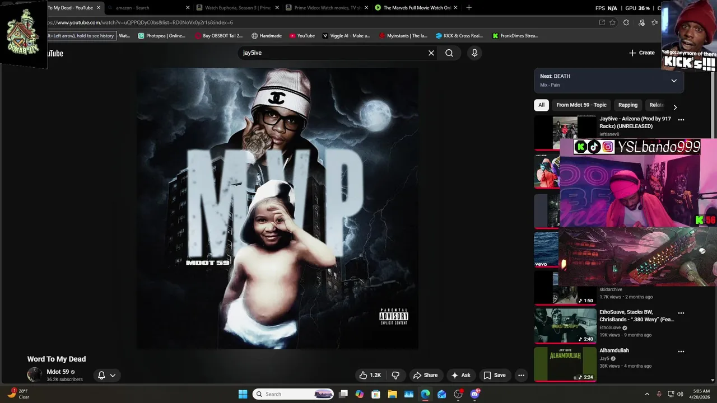The height and width of the screenshot is (403, 717).
Task: Open OBS Studio taskbar icon
Action: click(x=458, y=394)
